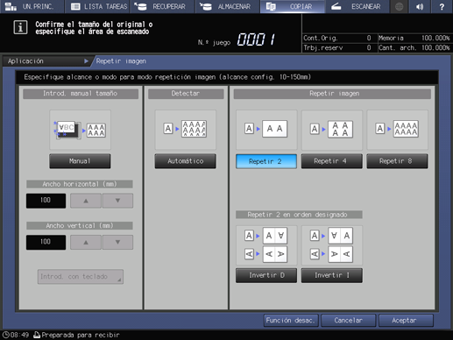Click the Invertir D layout illustration
Screen dimensions: 453x340
pyautogui.click(x=266, y=245)
